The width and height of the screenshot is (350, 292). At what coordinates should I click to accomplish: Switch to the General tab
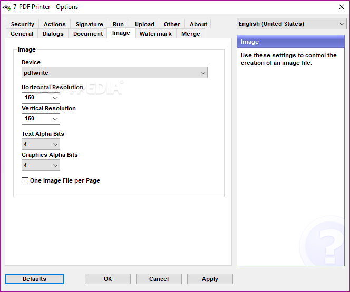(x=22, y=34)
